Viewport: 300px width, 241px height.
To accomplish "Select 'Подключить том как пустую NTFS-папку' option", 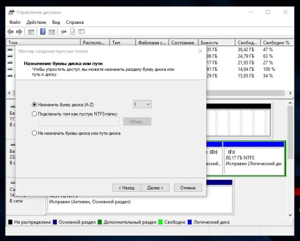I will 34,114.
